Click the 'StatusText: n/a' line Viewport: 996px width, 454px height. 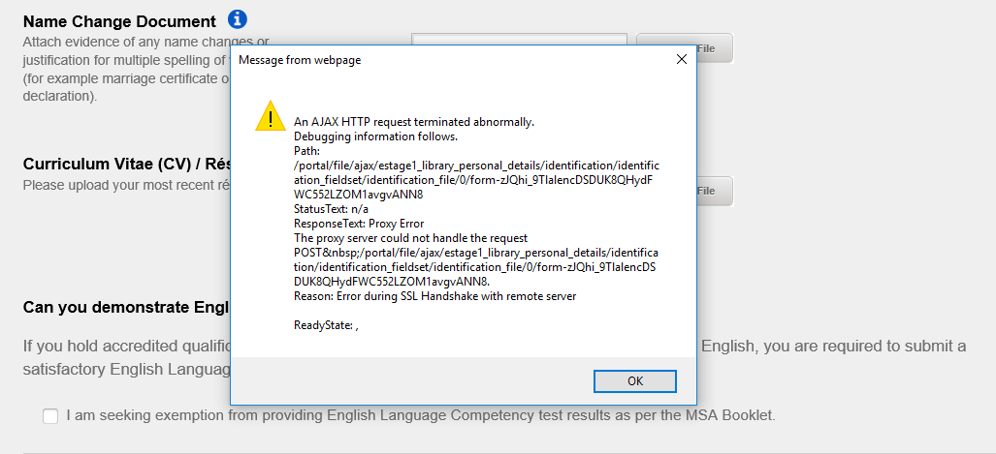[x=331, y=209]
